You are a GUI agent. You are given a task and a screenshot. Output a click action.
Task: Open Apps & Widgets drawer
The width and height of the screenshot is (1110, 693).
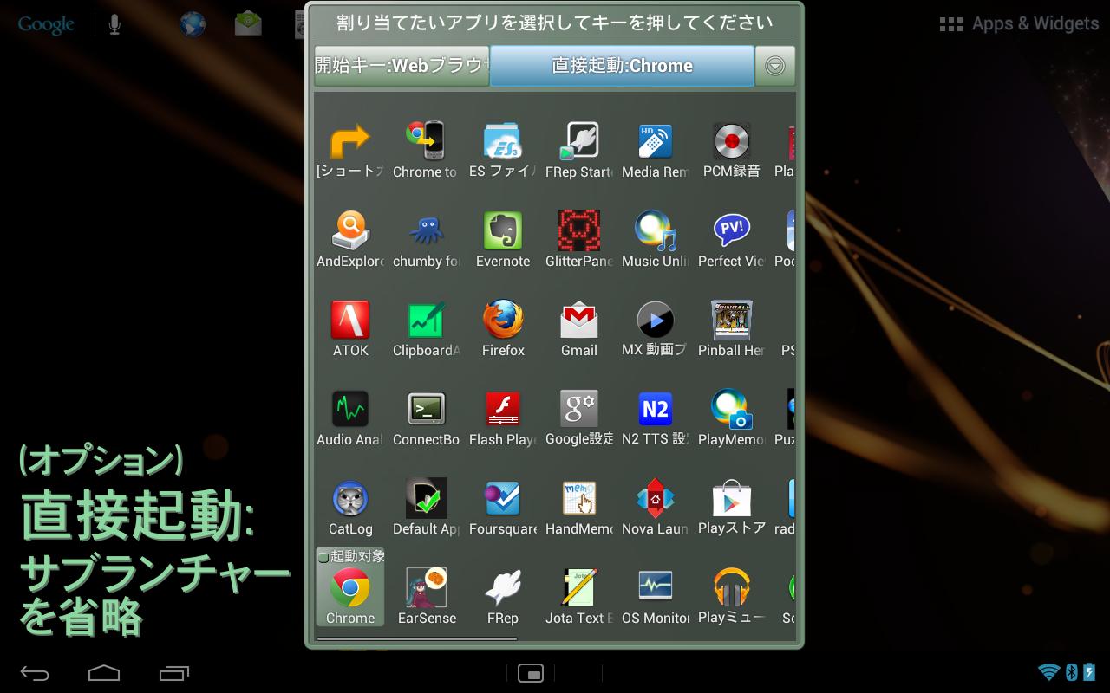click(1019, 24)
